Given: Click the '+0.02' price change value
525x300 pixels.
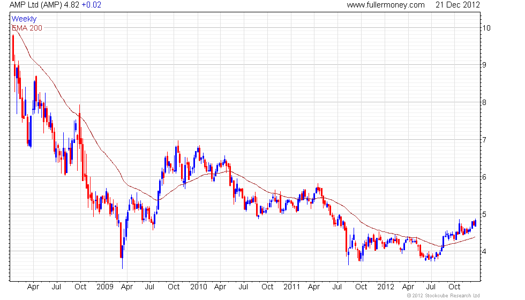Looking at the screenshot, I should 91,5.
